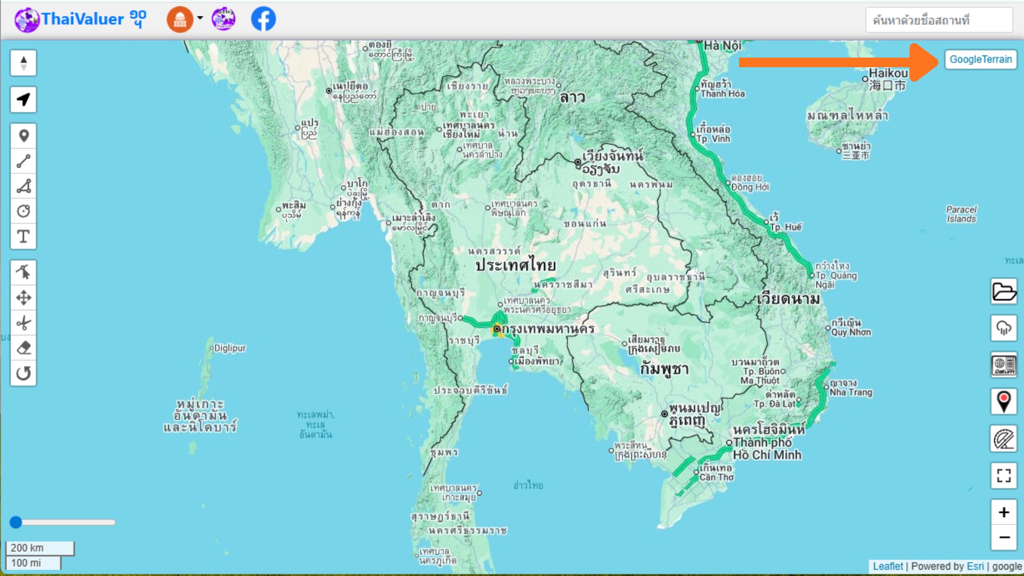
Task: Select the eraser remove tool
Action: coord(23,348)
